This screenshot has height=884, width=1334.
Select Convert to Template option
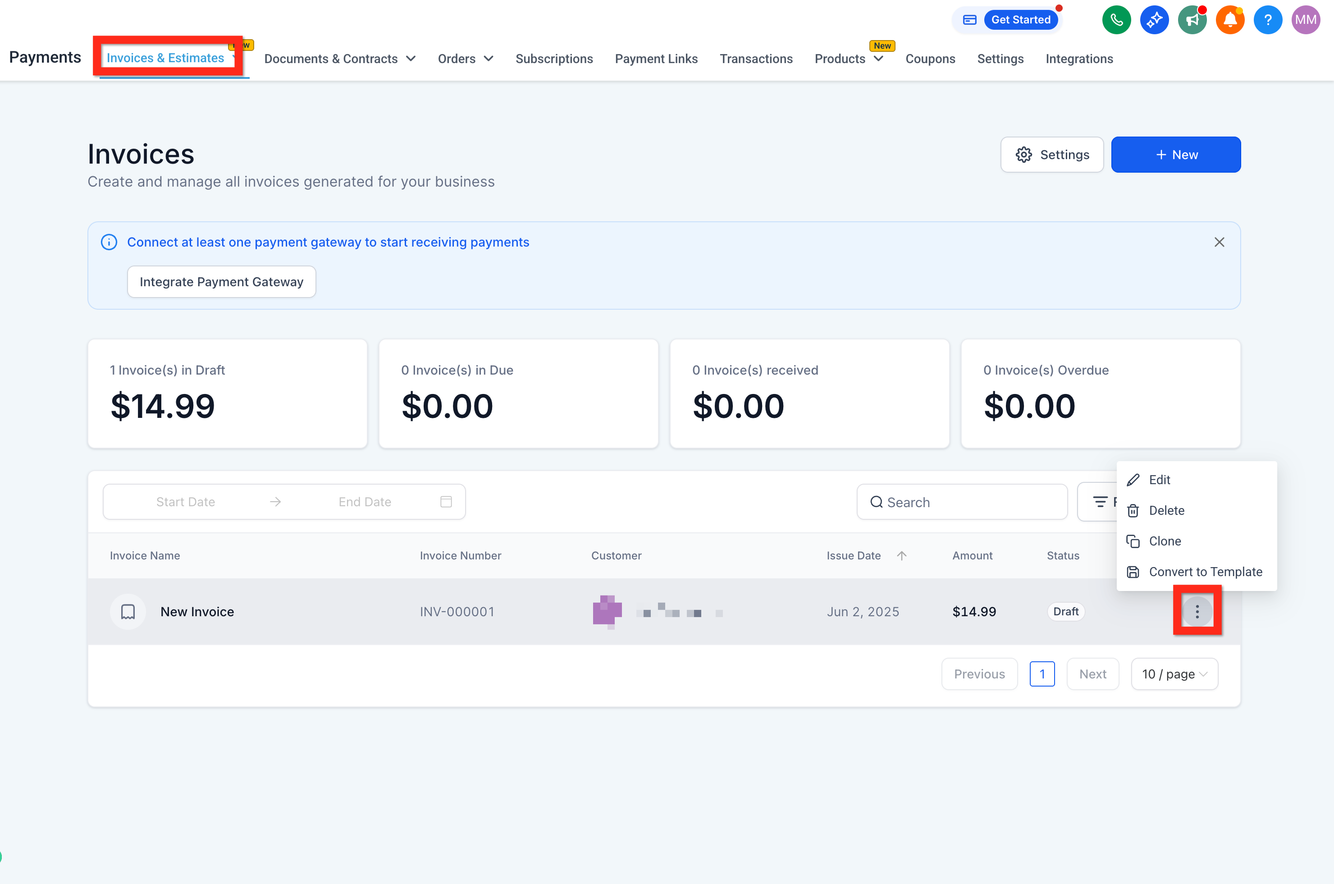pyautogui.click(x=1205, y=572)
